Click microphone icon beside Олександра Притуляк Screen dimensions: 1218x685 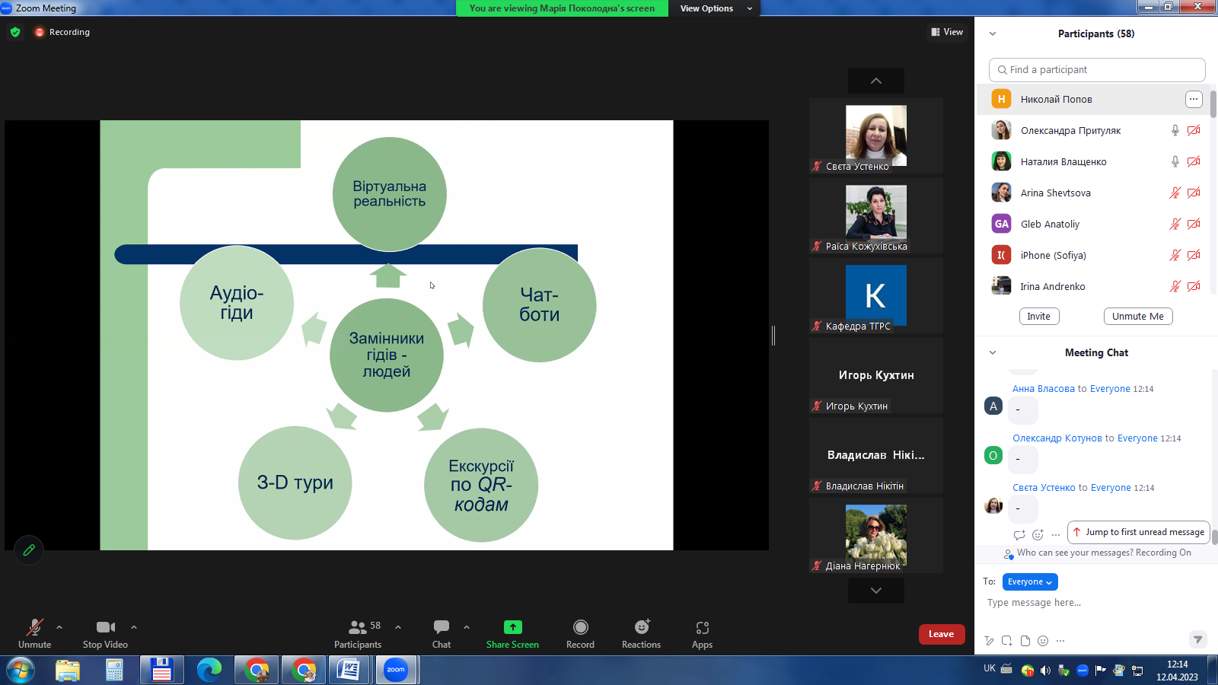pos(1175,130)
